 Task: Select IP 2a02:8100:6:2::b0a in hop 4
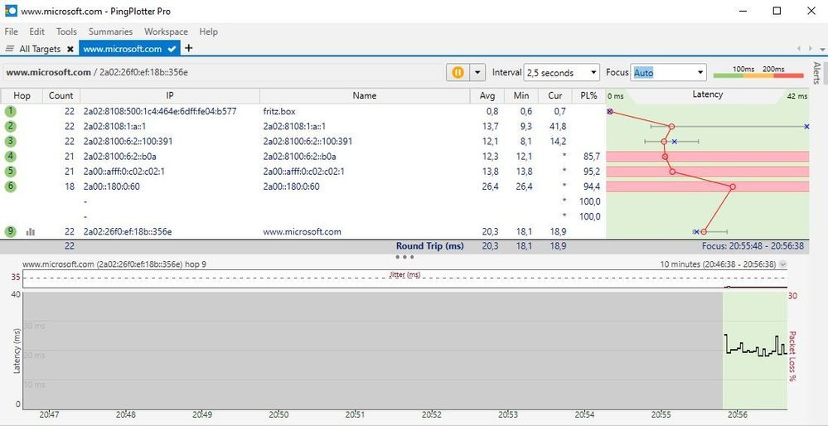pos(120,157)
